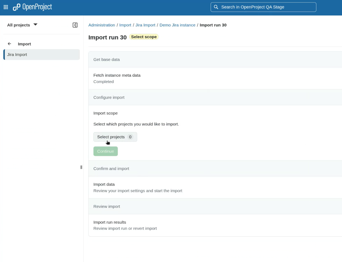Screen dimensions: 342x262
Task: Open the modules grid menu
Action: [5, 7]
